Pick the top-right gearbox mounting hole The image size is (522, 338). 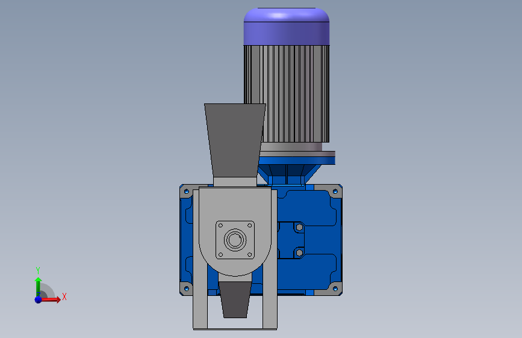point(335,191)
